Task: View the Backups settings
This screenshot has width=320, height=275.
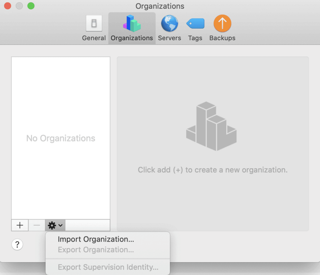Action: pos(222,28)
